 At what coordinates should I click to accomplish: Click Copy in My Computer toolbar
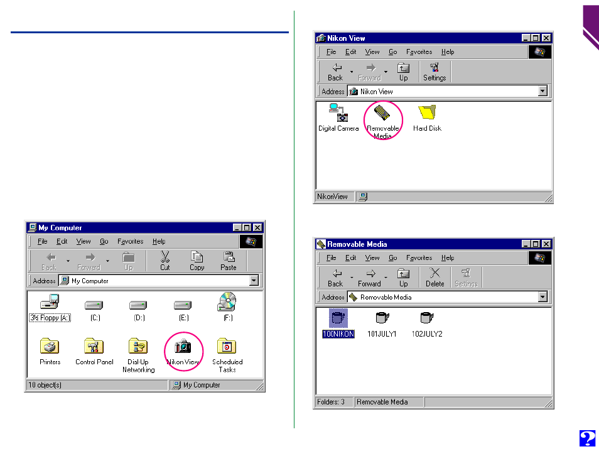197,261
